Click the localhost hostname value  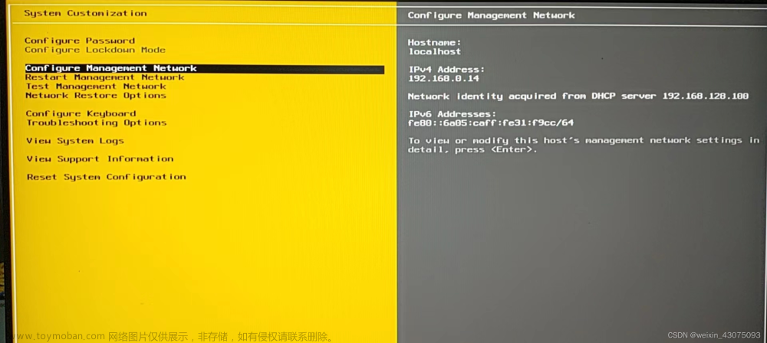[x=434, y=51]
